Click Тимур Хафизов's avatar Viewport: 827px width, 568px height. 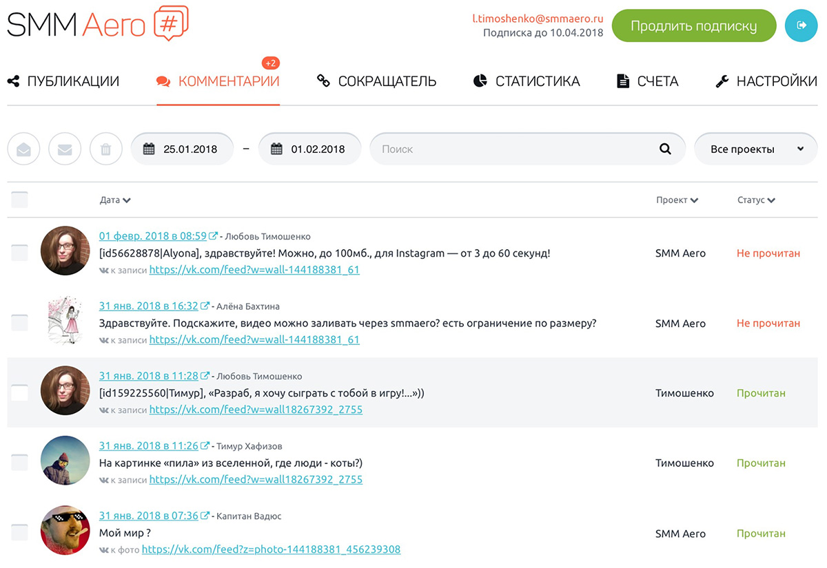tap(65, 461)
